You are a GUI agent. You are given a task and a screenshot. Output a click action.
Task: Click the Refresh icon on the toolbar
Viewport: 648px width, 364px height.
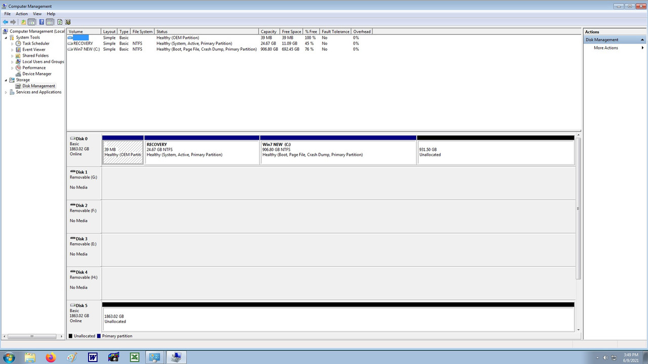(x=59, y=22)
